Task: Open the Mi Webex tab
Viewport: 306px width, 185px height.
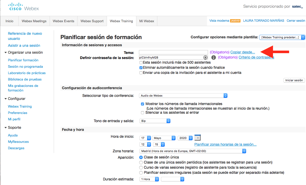Action: pos(147,21)
